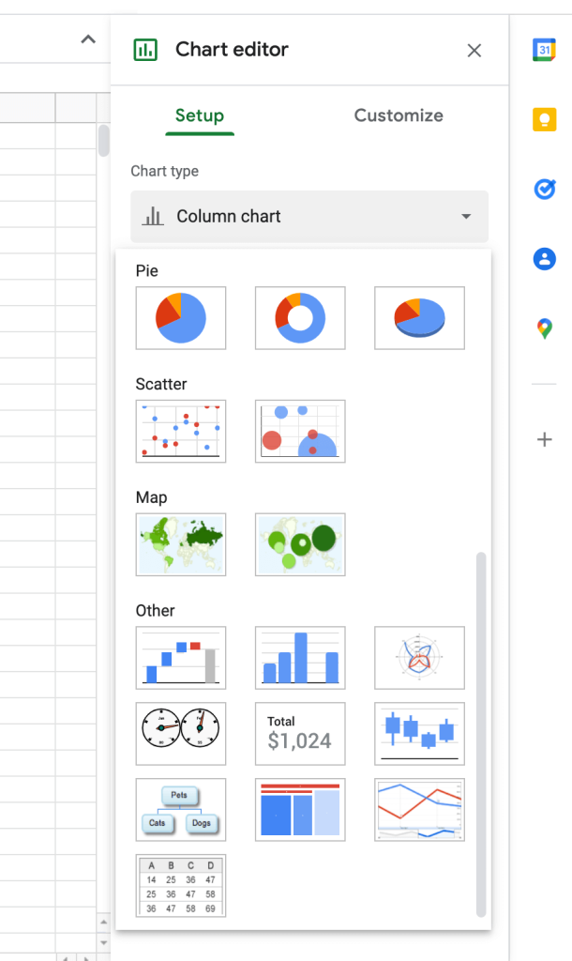This screenshot has height=961, width=572.
Task: Choose the candlestick chart type
Action: point(419,734)
